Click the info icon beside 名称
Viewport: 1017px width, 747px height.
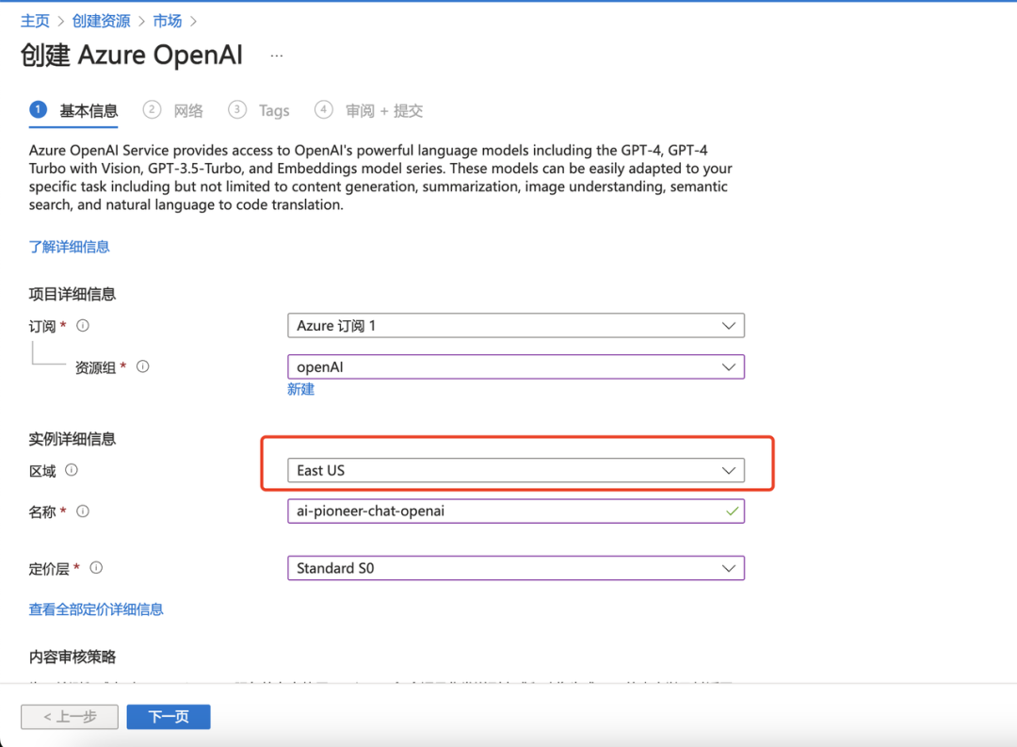pyautogui.click(x=82, y=512)
